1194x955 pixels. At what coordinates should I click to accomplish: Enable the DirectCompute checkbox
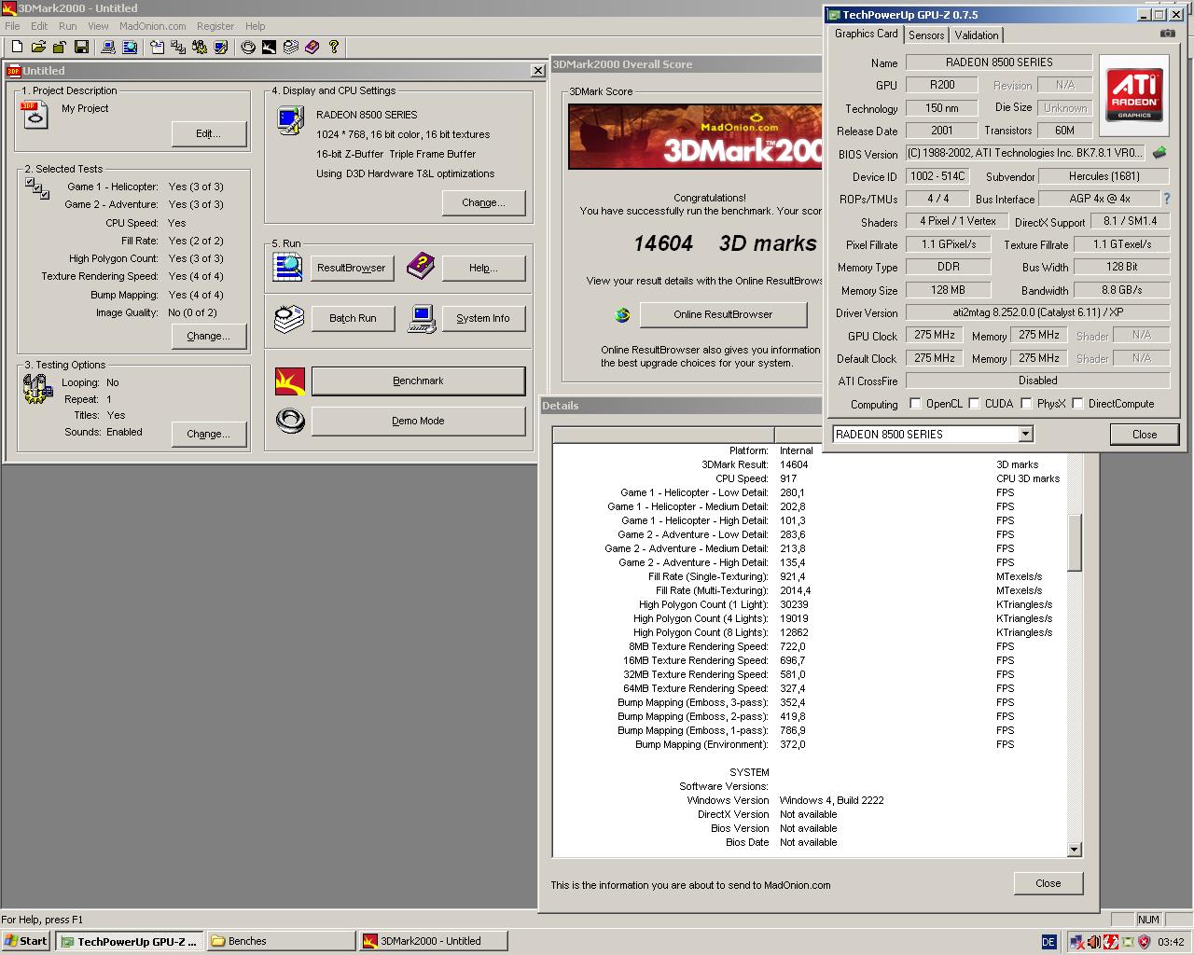click(1077, 404)
